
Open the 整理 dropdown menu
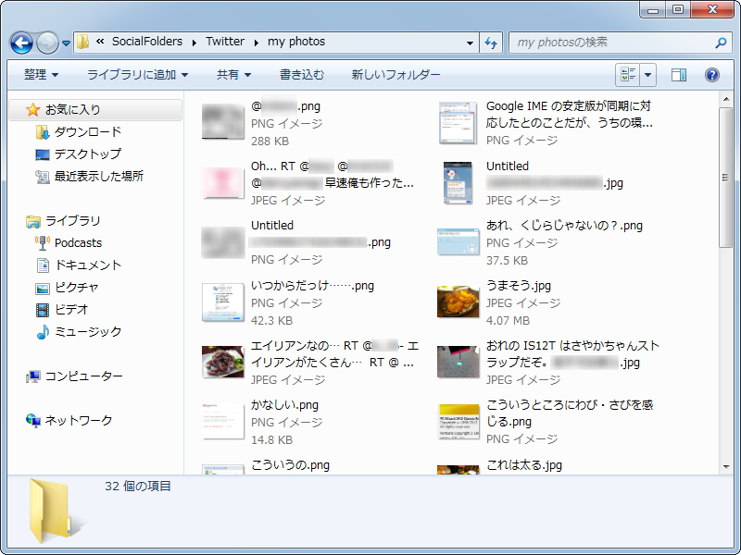39,74
